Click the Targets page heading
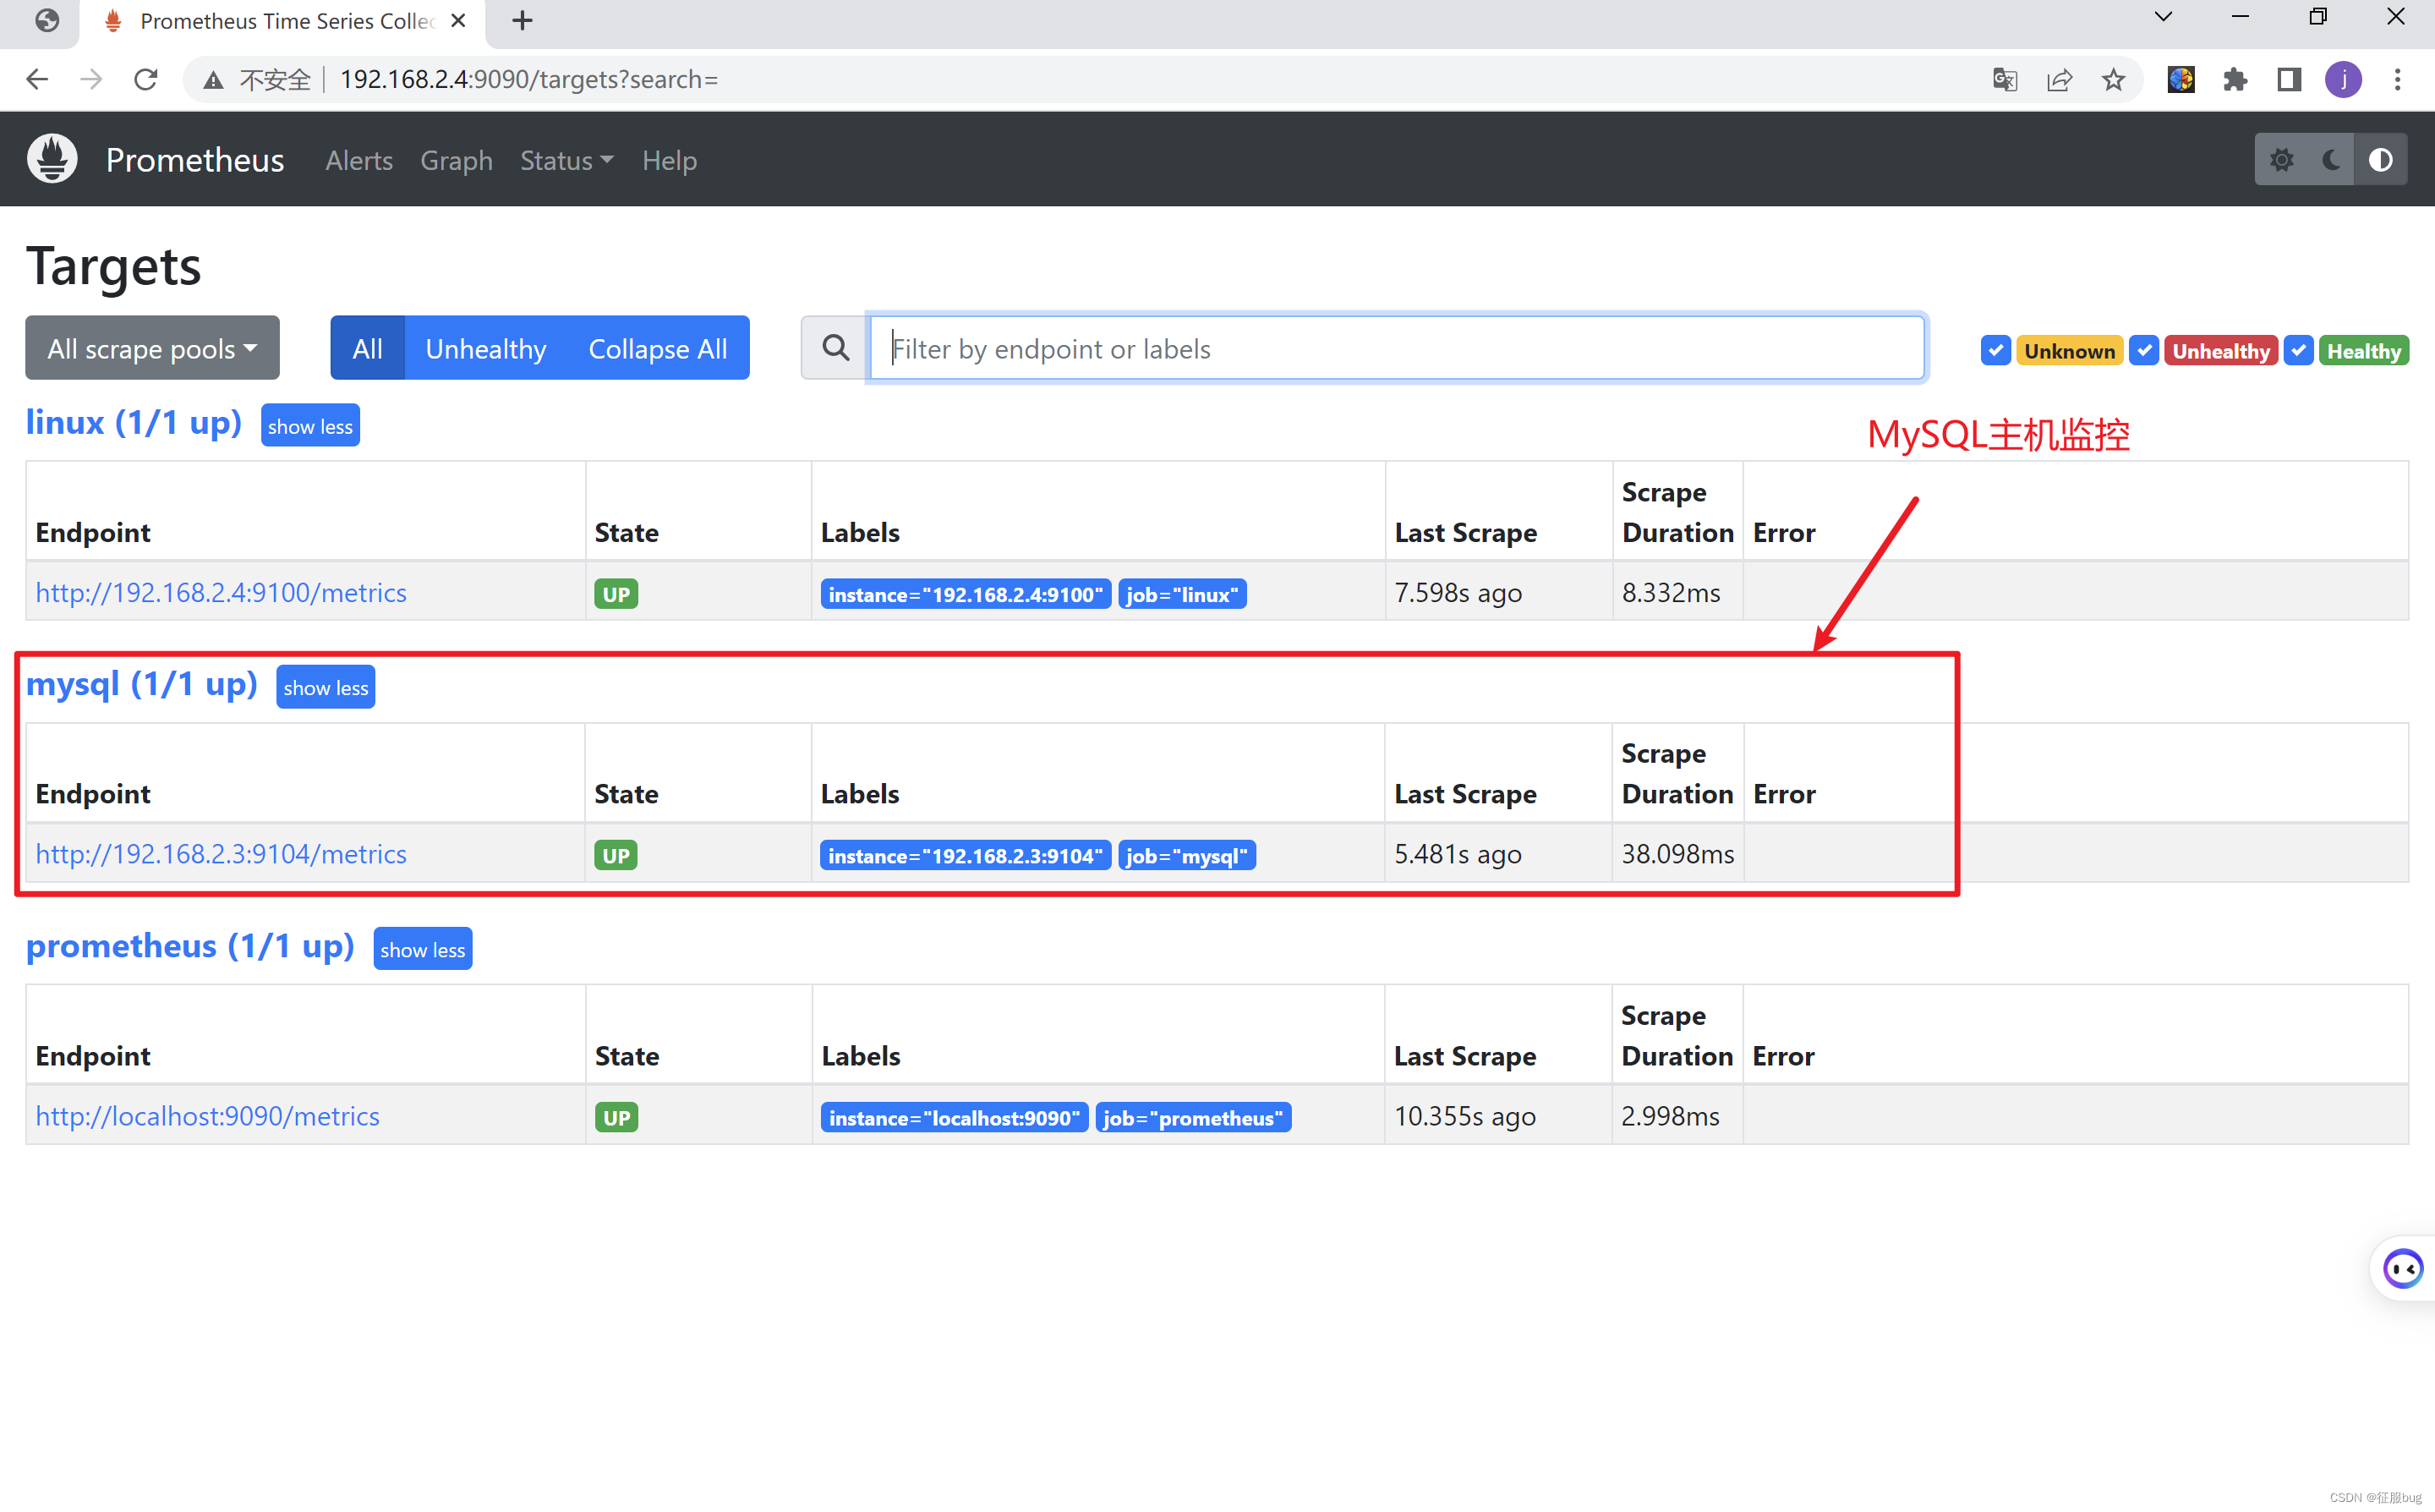The height and width of the screenshot is (1512, 2435). (113, 266)
